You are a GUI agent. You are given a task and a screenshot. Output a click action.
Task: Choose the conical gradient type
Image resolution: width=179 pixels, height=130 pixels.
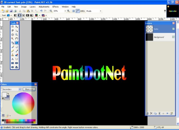pos(32,15)
